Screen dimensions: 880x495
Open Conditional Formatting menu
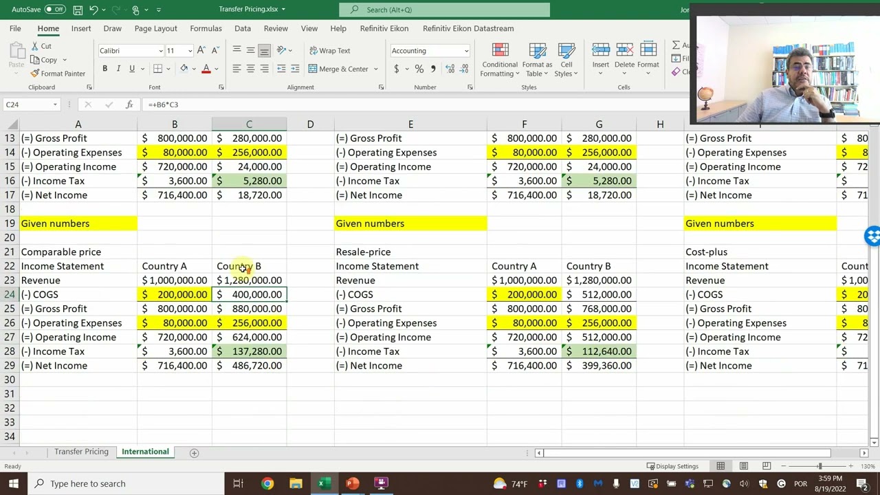pos(500,60)
